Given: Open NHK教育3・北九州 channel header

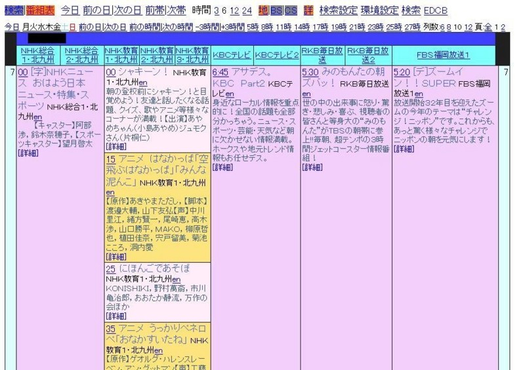Looking at the screenshot, I should click(x=192, y=55).
